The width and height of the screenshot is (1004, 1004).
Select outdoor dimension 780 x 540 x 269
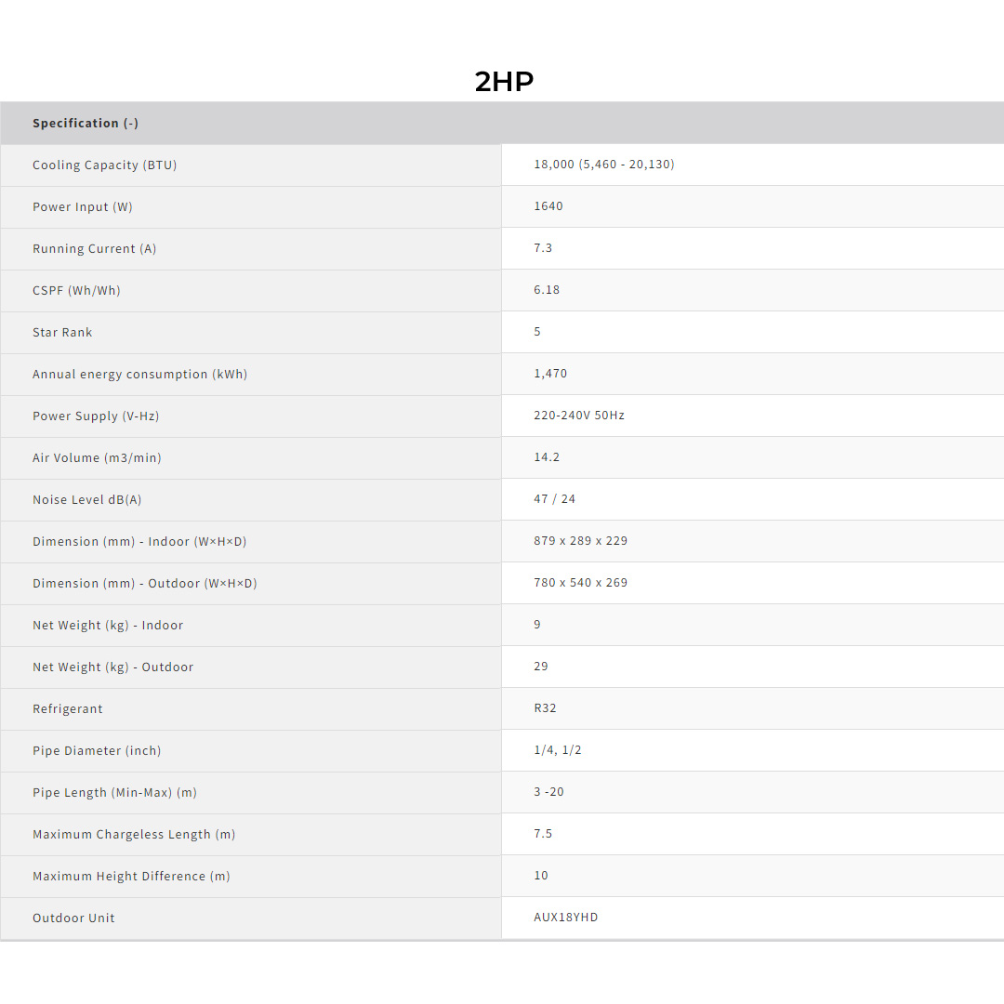(x=580, y=583)
